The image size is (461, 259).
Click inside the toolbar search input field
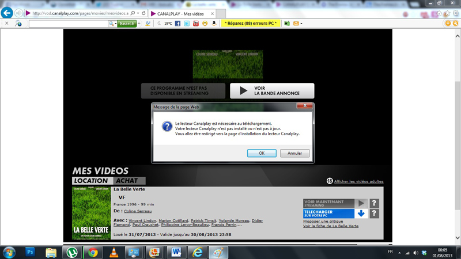click(x=69, y=24)
